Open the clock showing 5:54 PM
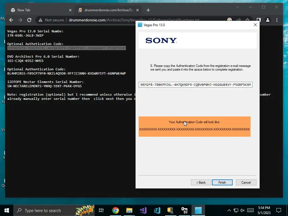The image size is (288, 216). coord(264,210)
